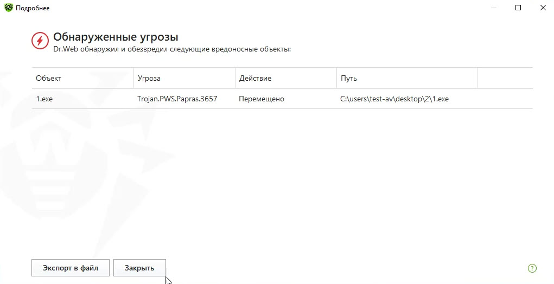Click the empty rightmost column header
This screenshot has width=554, height=284.
point(504,78)
